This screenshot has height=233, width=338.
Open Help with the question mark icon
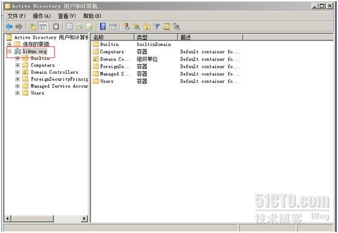pyautogui.click(x=103, y=27)
